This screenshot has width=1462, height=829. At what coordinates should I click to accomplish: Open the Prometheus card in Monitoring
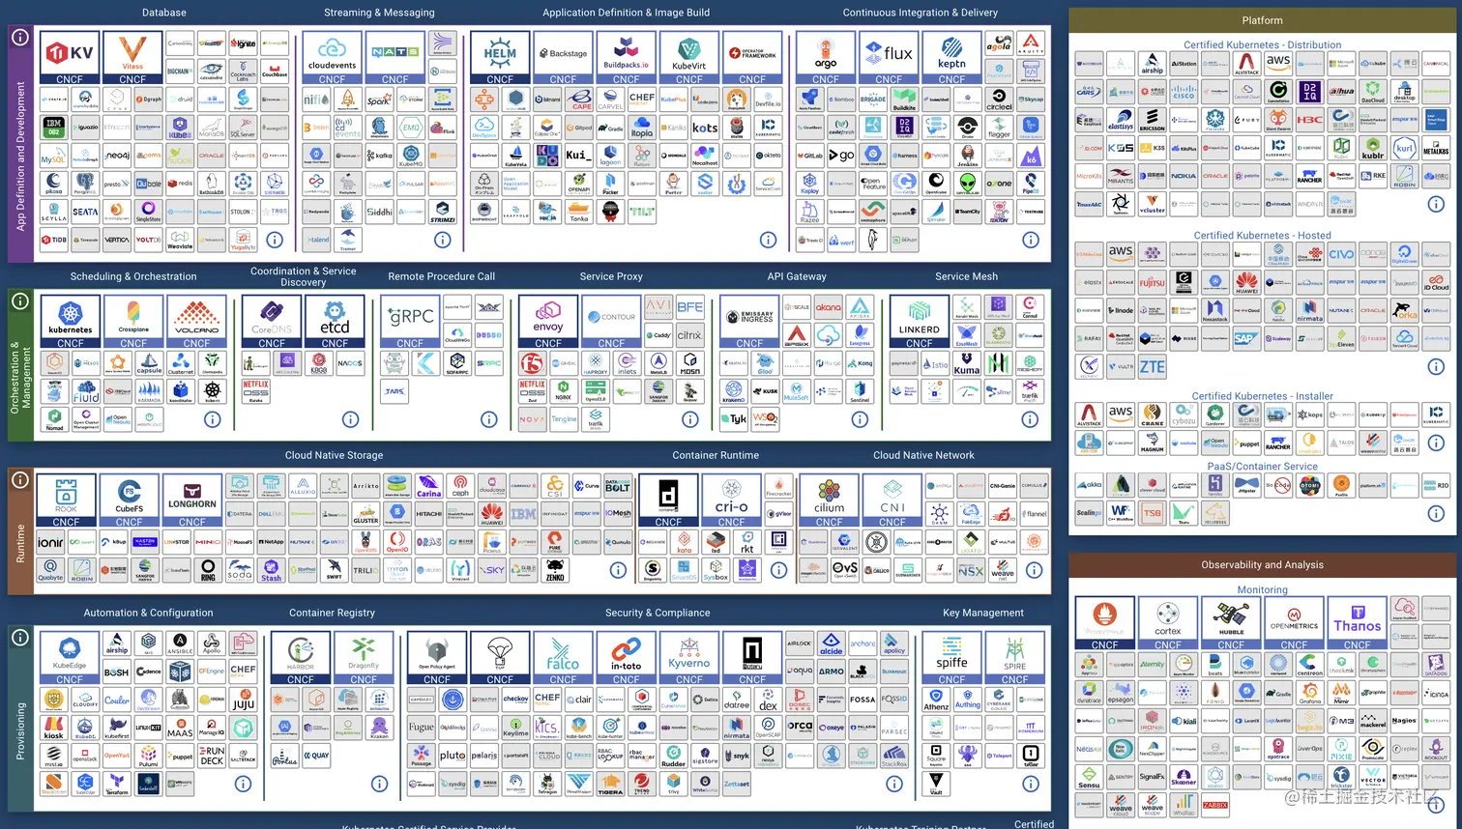point(1104,623)
